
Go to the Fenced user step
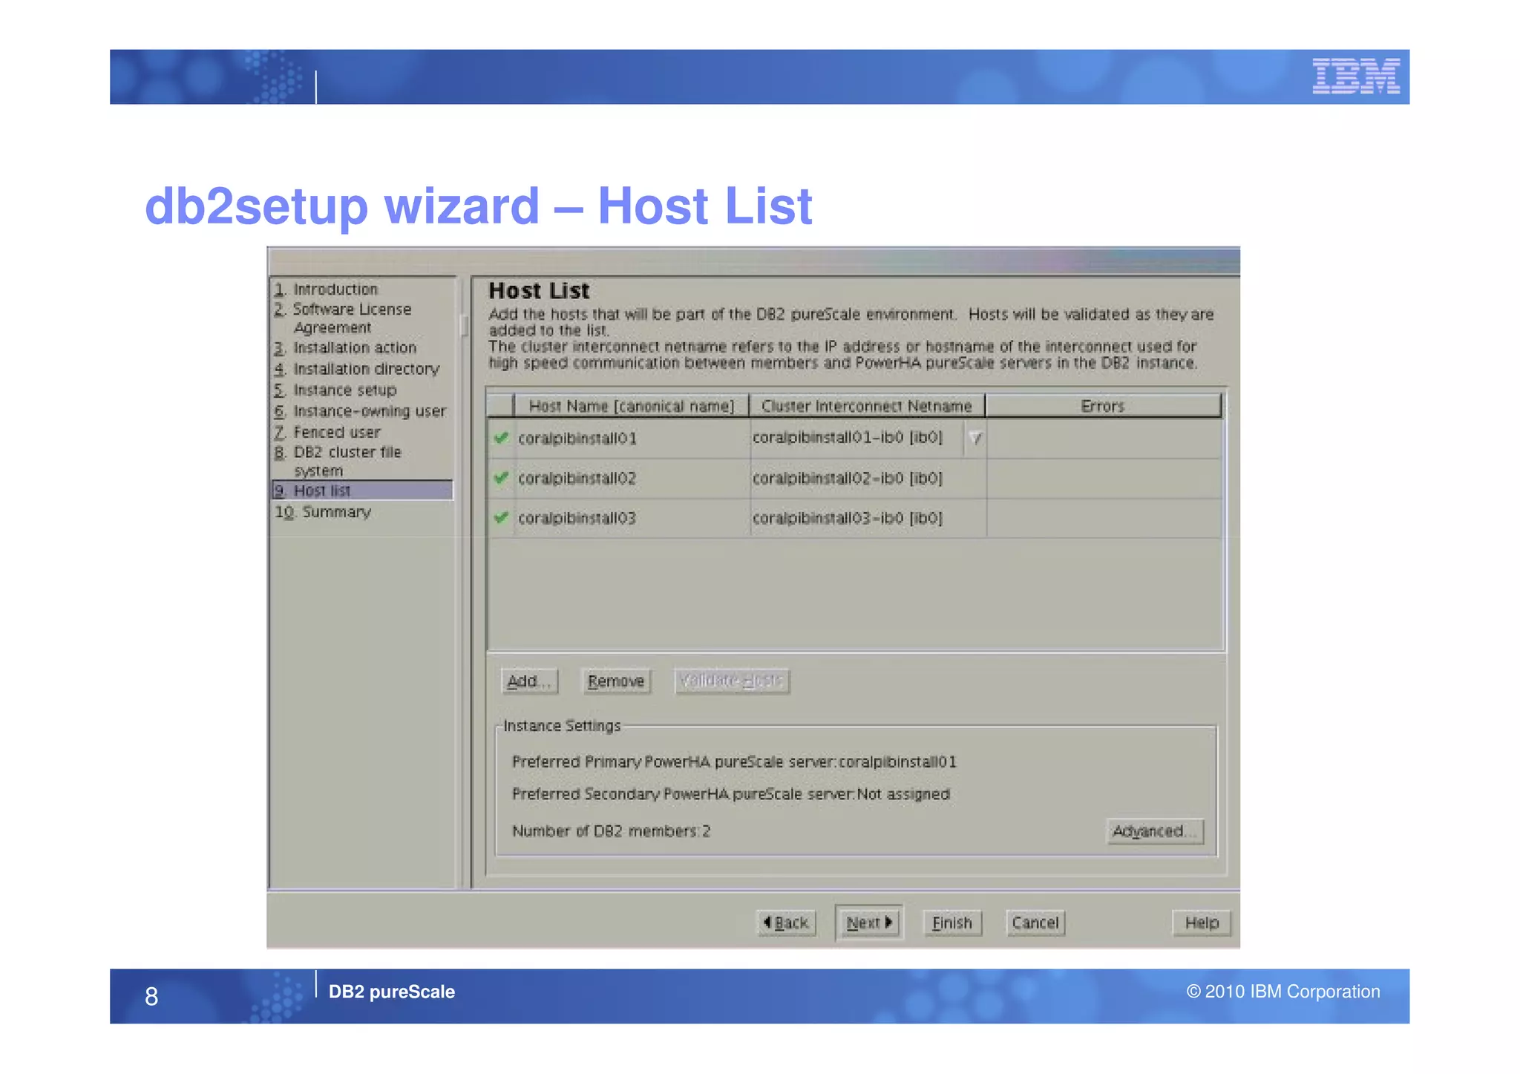coord(327,431)
